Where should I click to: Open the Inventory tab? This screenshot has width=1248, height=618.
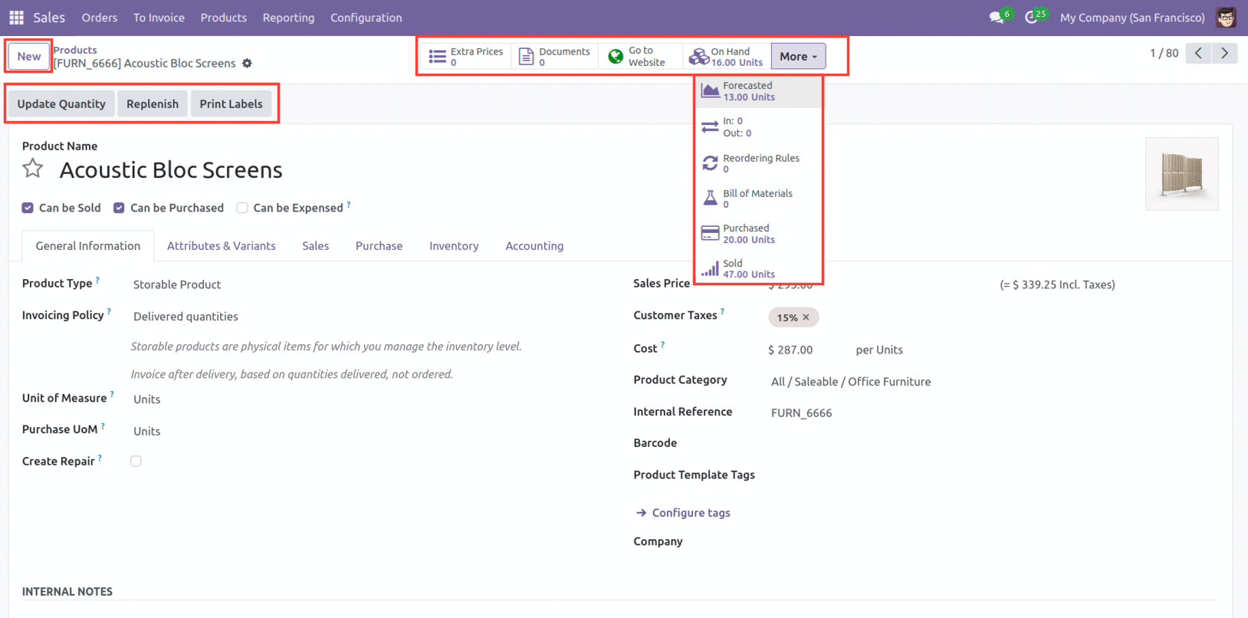click(453, 246)
